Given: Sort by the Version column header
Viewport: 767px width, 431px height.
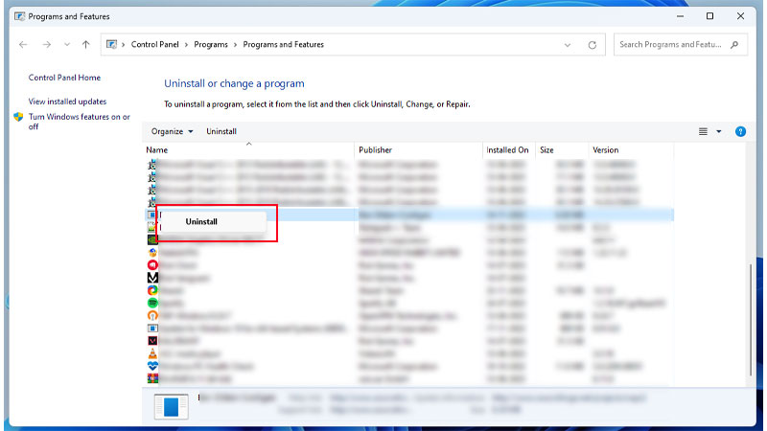Looking at the screenshot, I should click(631, 150).
